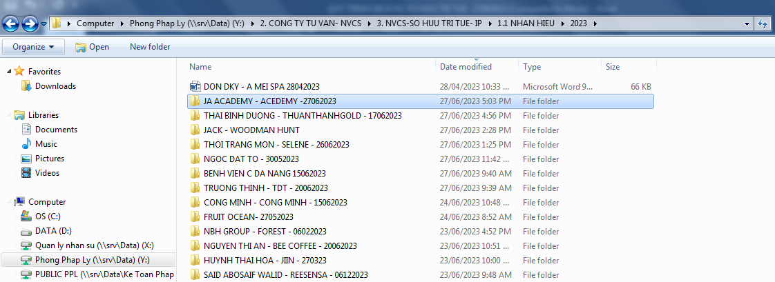Click Phong Phap Ly breadcrumb segment
This screenshot has width=775, height=282.
tap(186, 23)
